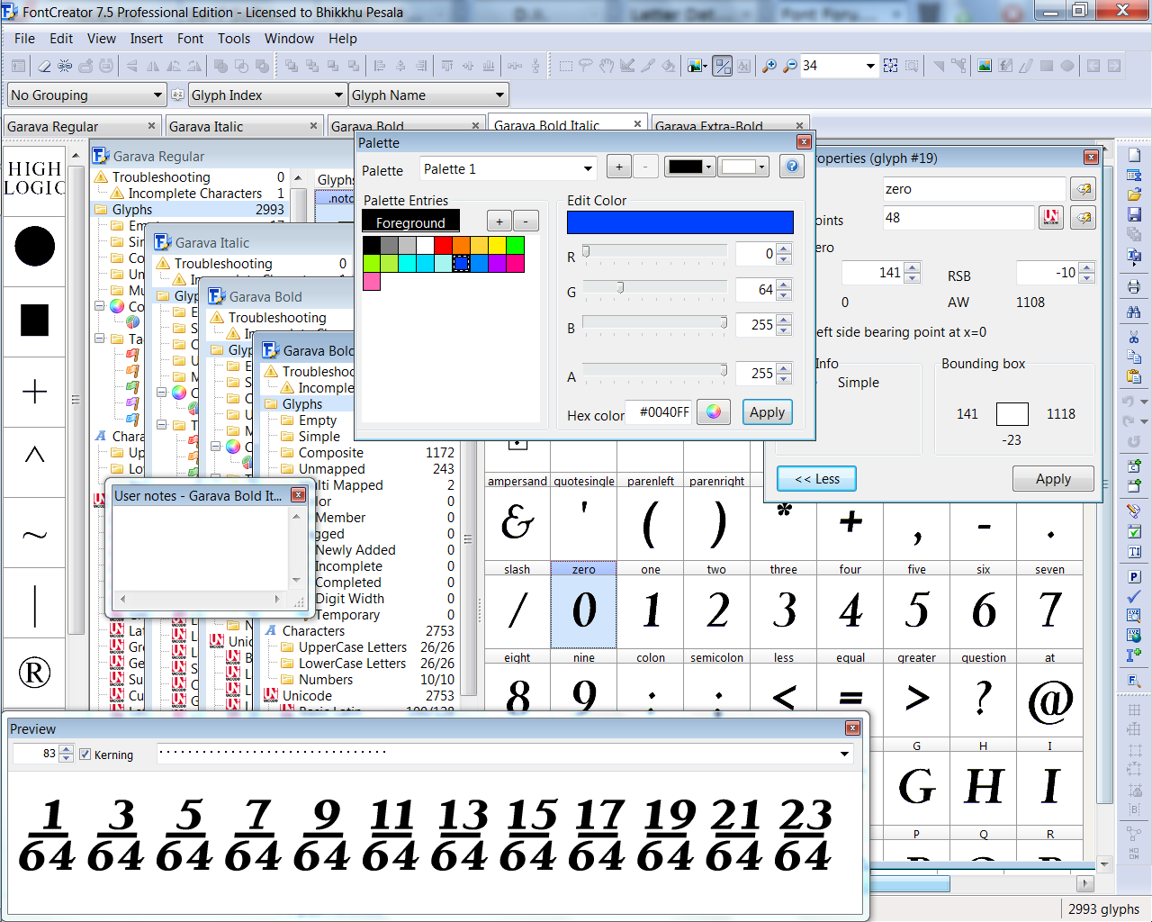Click the Find binoculars icon
This screenshot has width=1152, height=922.
(x=1134, y=312)
